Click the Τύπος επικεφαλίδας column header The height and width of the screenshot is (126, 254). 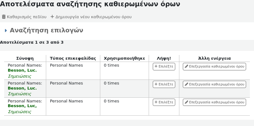[73, 58]
